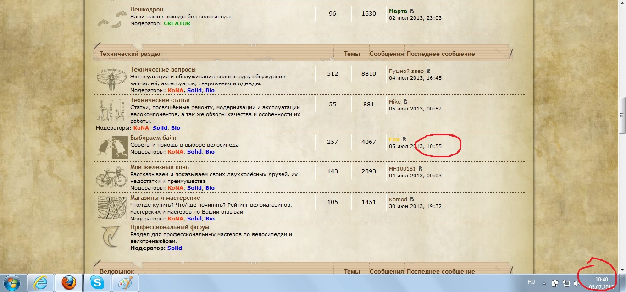Open the Выбираем байк forum
Viewport: 626px width, 292px height.
[x=153, y=138]
